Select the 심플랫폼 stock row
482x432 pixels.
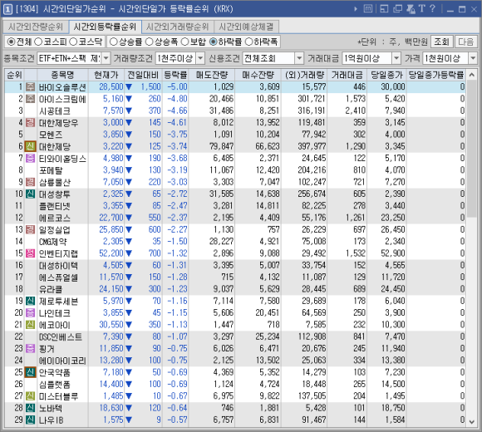point(235,385)
